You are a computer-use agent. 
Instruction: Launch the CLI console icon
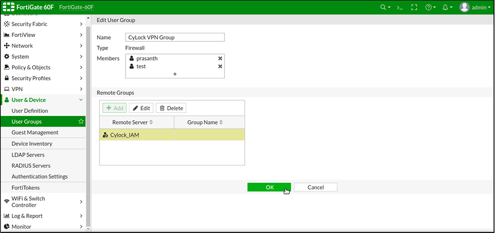[x=399, y=7]
